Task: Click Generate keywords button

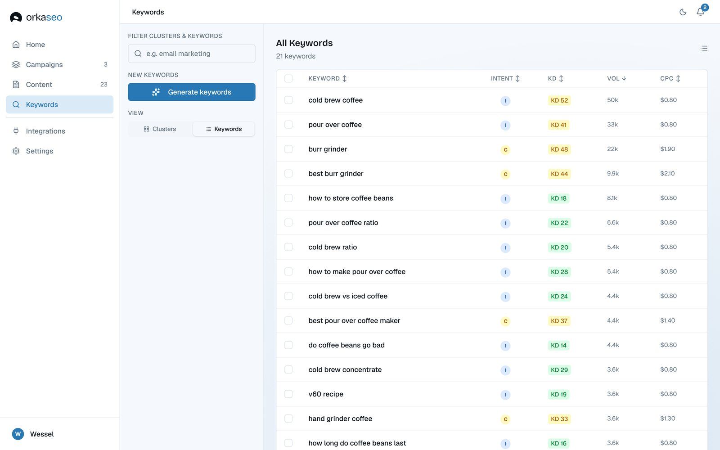Action: tap(192, 92)
